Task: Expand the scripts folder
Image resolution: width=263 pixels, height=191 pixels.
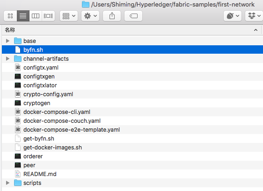Action: click(7, 183)
